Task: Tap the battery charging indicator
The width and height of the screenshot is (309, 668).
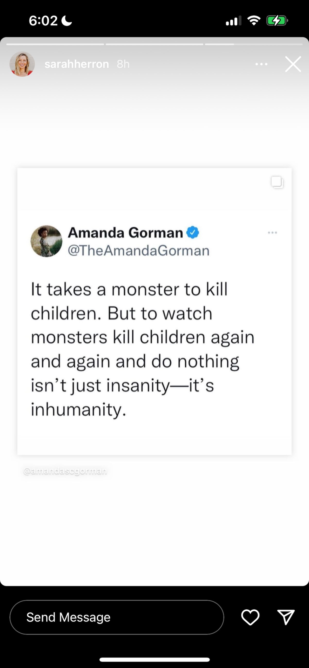Action: point(277,21)
